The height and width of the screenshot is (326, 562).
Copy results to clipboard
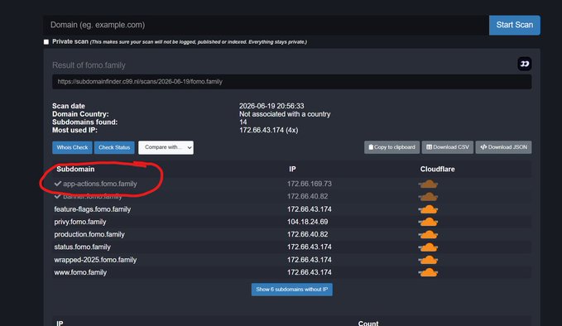[391, 147]
